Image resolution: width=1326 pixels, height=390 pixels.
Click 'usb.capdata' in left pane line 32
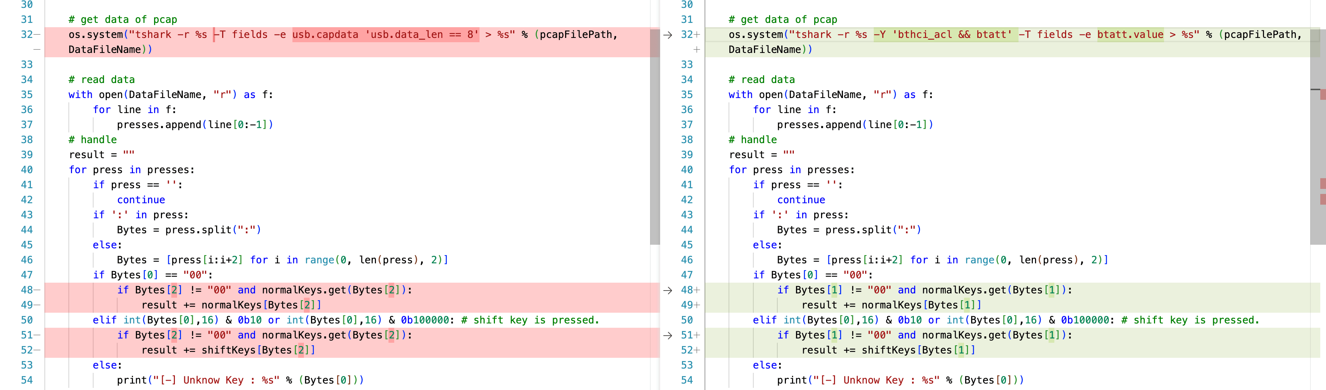pos(325,34)
